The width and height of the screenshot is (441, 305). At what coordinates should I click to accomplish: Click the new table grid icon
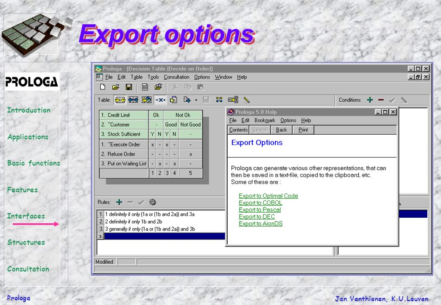coord(145,87)
